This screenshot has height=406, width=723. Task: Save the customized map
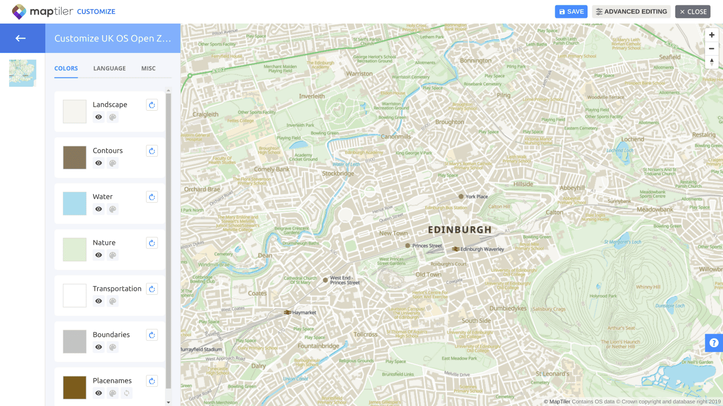click(x=571, y=12)
